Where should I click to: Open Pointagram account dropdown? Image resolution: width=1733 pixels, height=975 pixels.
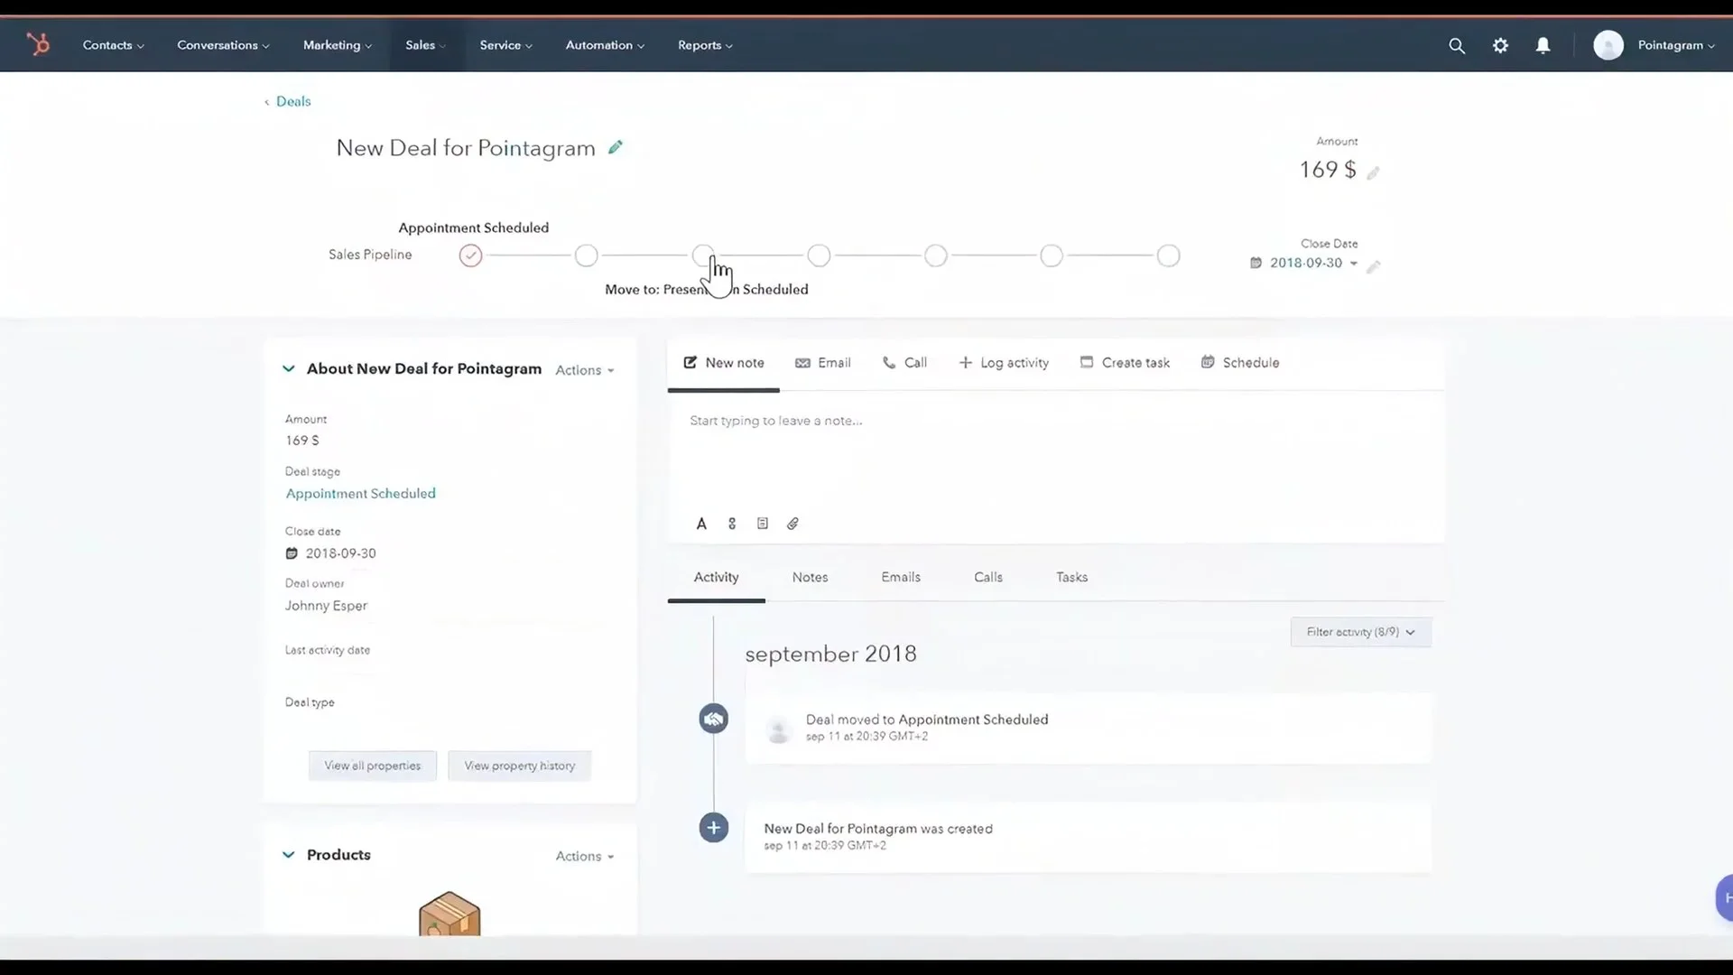[x=1676, y=45]
